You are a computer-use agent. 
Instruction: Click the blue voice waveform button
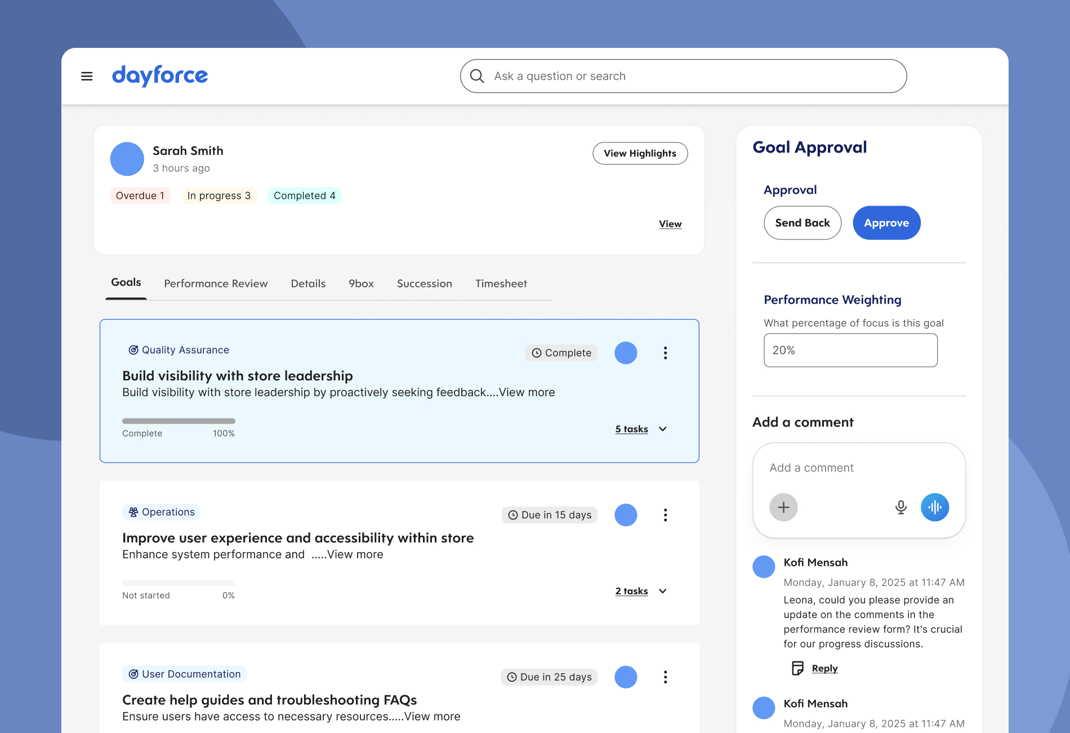point(935,507)
